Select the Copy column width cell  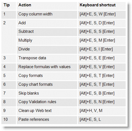coord(47,15)
